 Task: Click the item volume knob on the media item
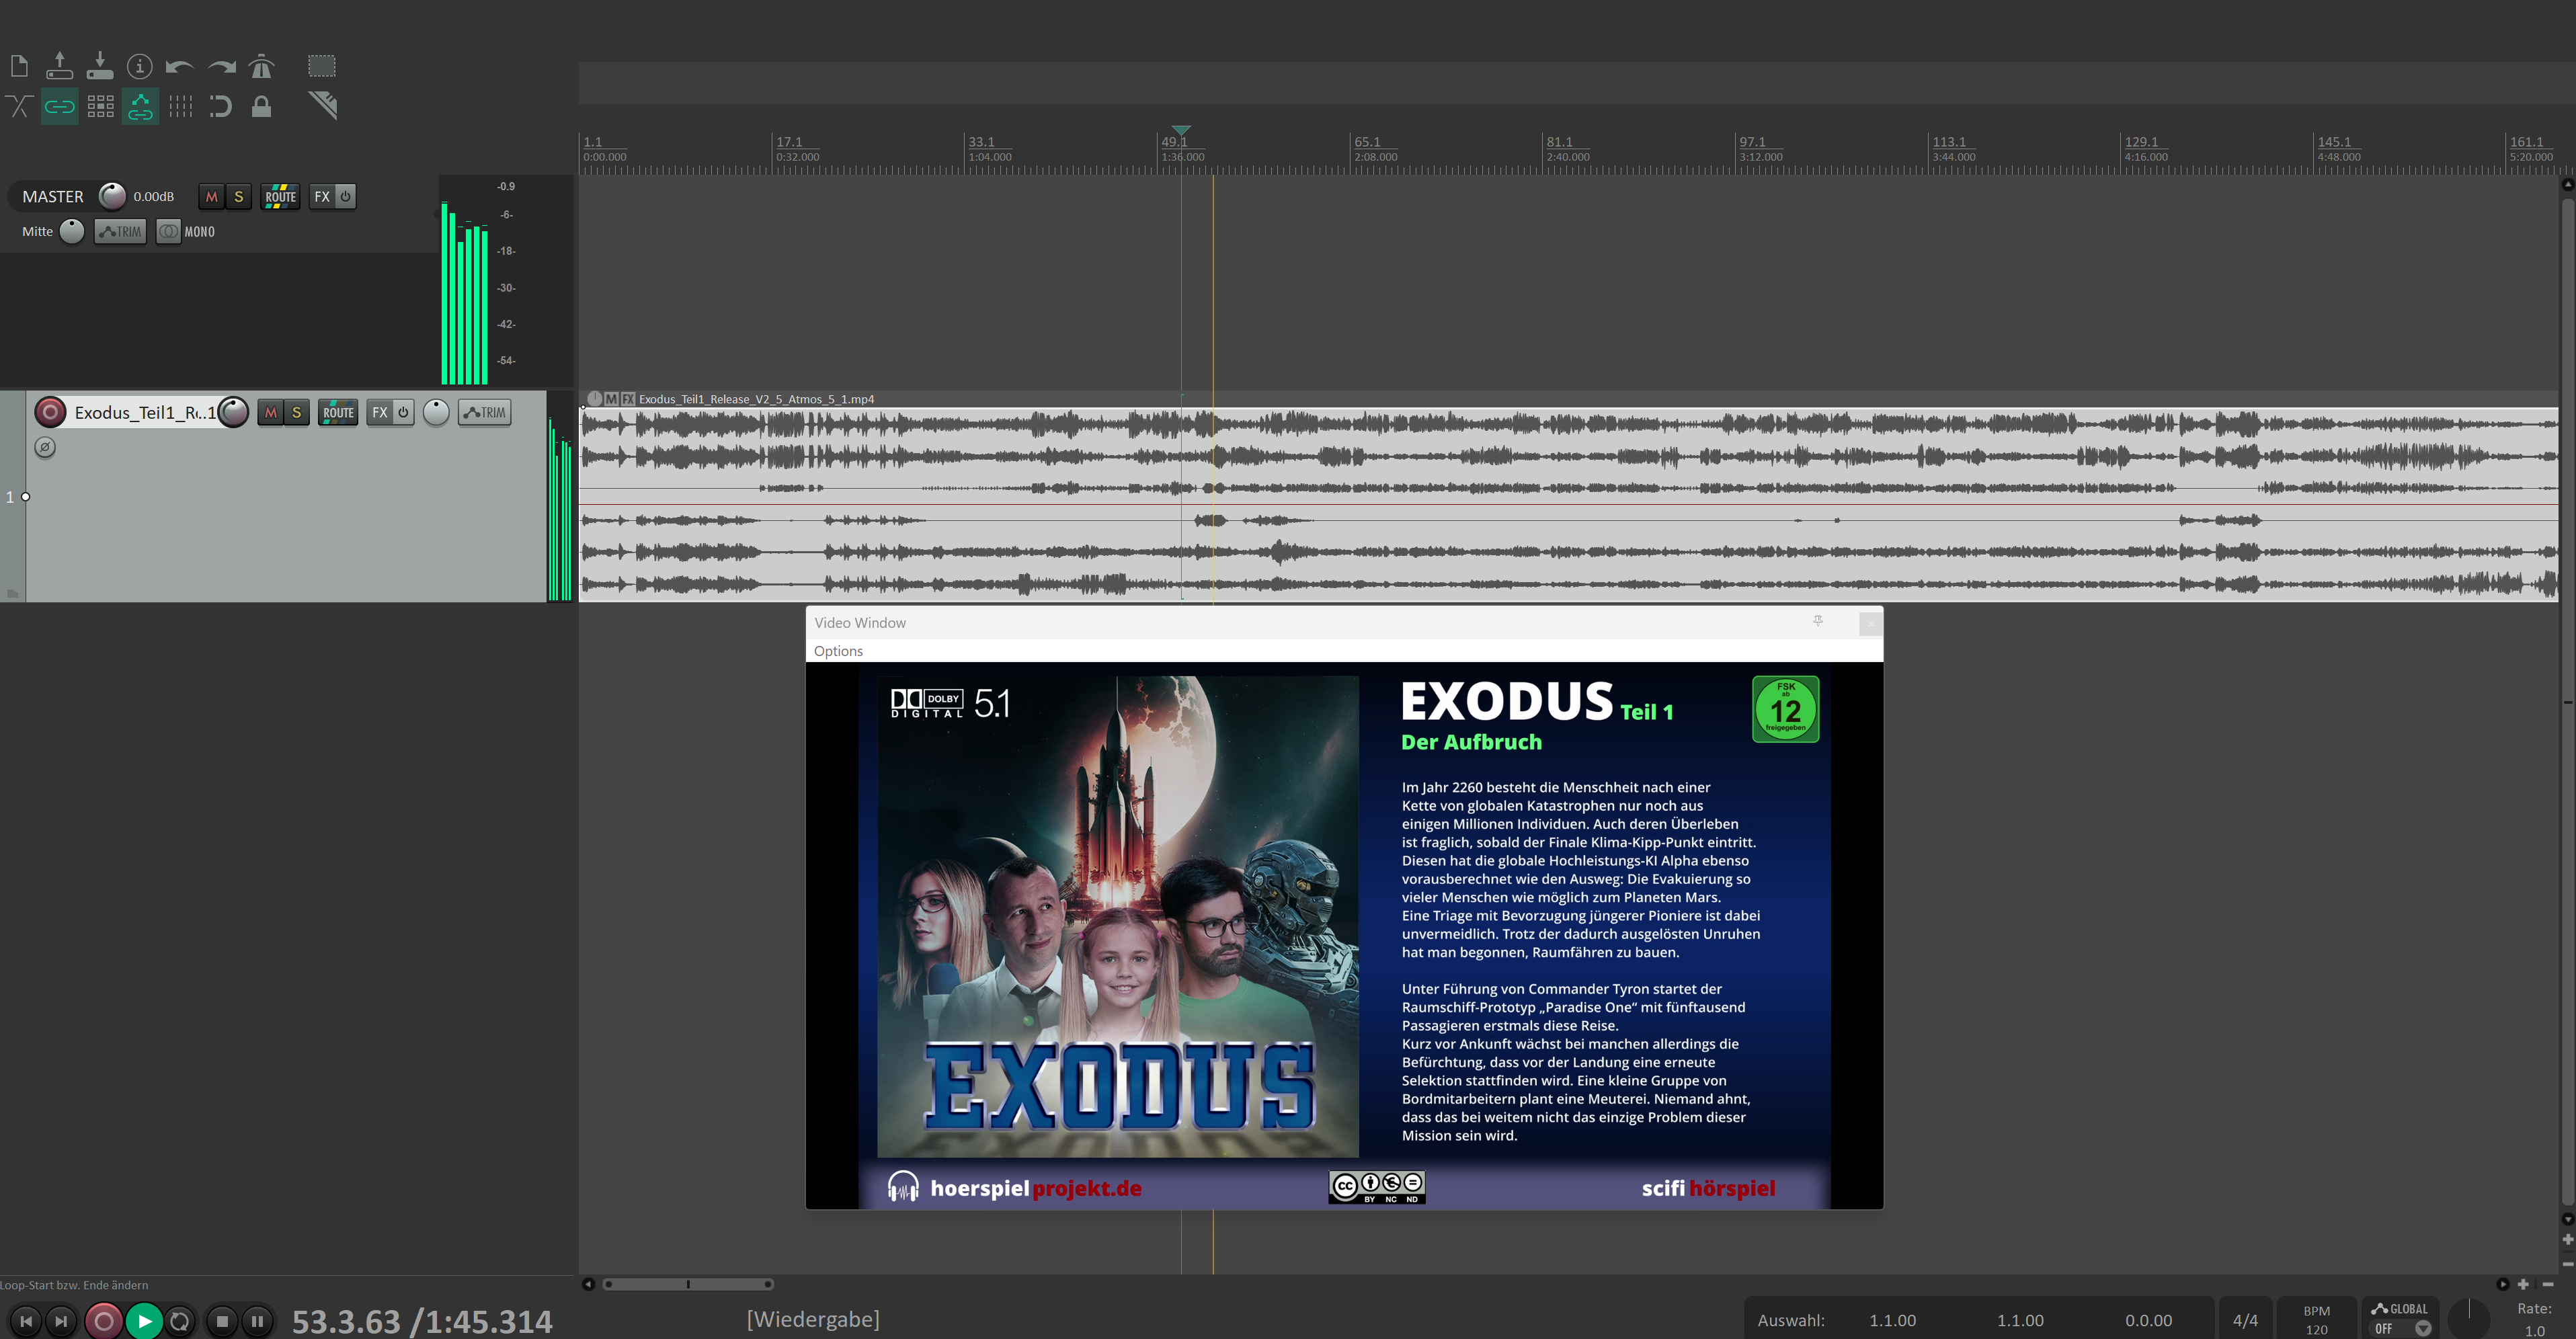[595, 399]
